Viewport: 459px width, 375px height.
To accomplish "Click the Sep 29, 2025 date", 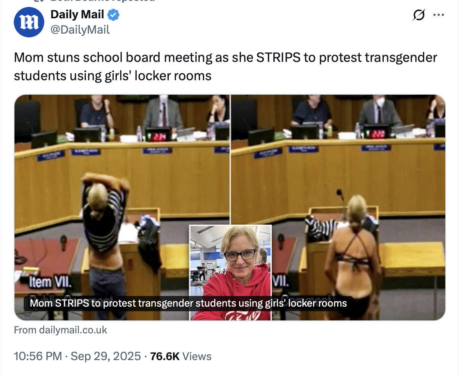I will [x=106, y=356].
